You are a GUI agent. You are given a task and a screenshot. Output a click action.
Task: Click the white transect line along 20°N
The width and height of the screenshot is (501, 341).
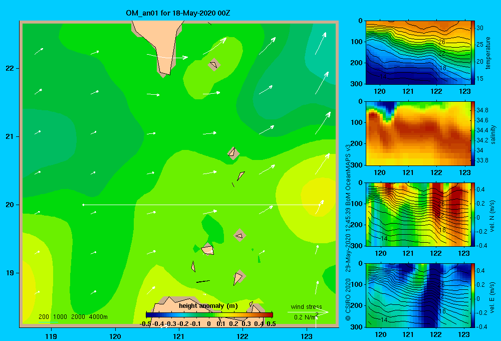[x=201, y=205]
